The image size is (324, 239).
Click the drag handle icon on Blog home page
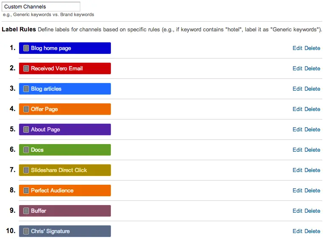26,48
